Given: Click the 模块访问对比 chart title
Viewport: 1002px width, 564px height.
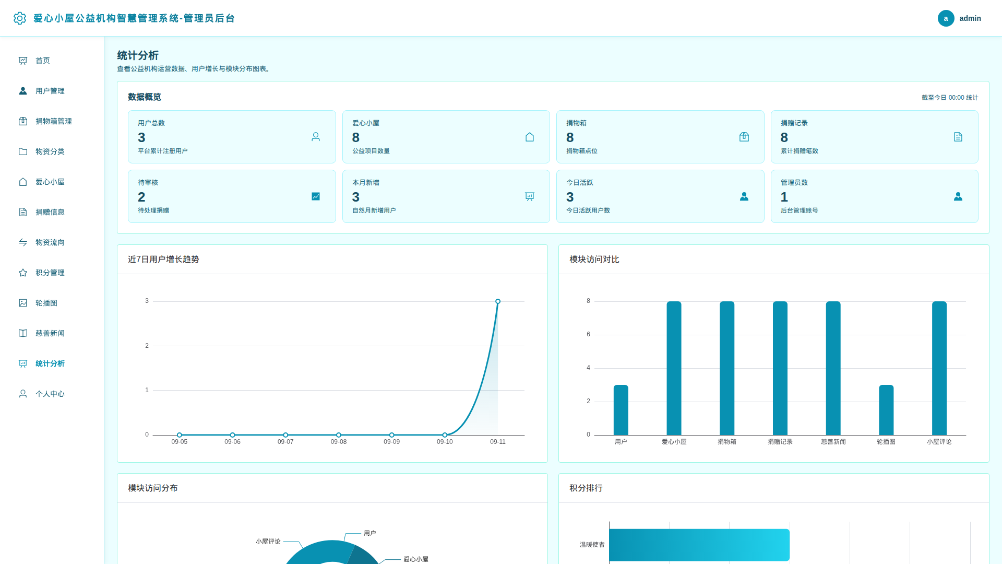Looking at the screenshot, I should (594, 260).
